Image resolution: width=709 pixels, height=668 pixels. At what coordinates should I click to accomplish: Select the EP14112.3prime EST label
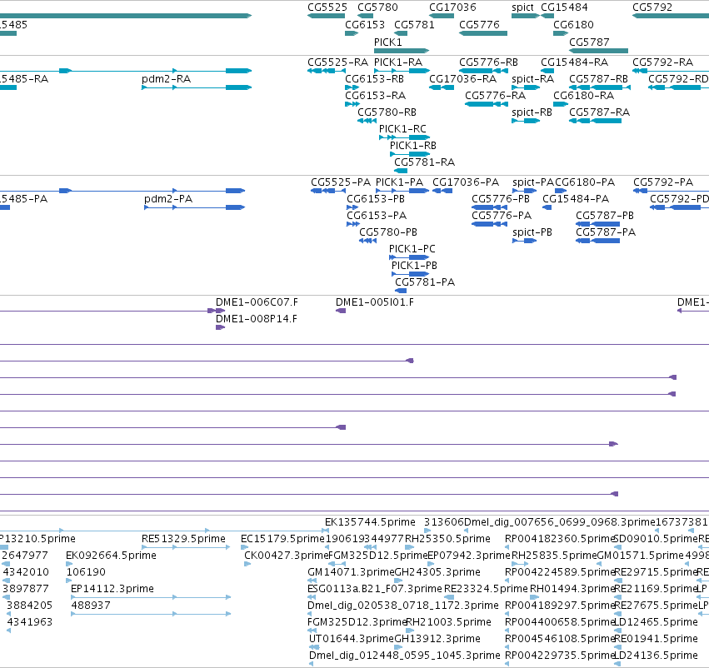(x=112, y=589)
